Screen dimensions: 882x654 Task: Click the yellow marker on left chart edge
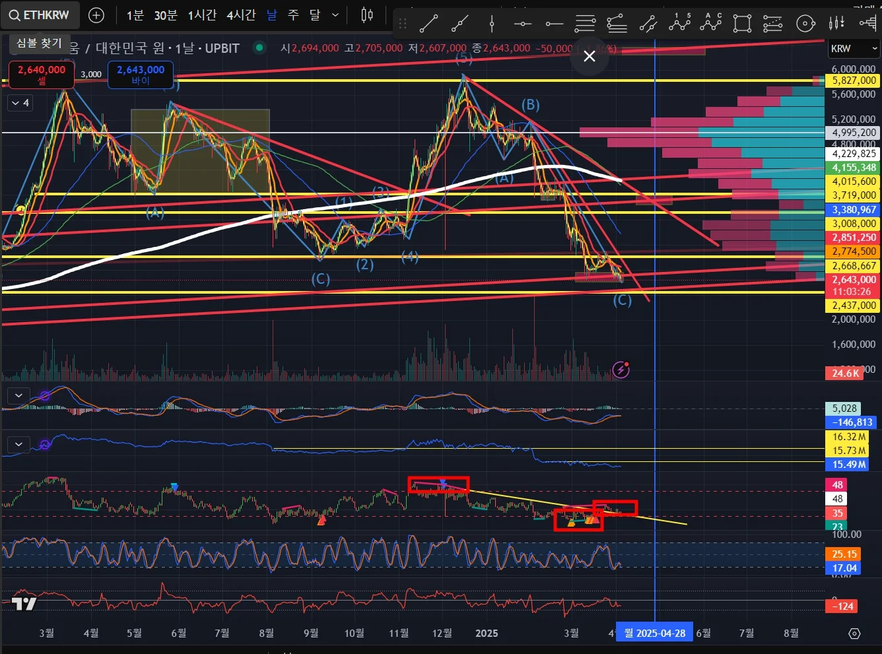(x=20, y=211)
